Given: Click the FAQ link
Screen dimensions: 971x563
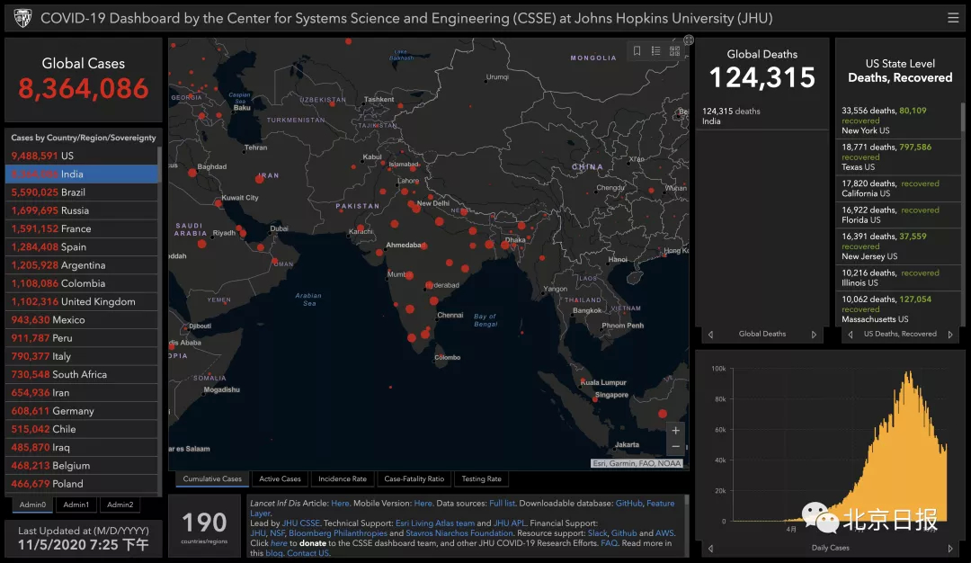Looking at the screenshot, I should (609, 543).
